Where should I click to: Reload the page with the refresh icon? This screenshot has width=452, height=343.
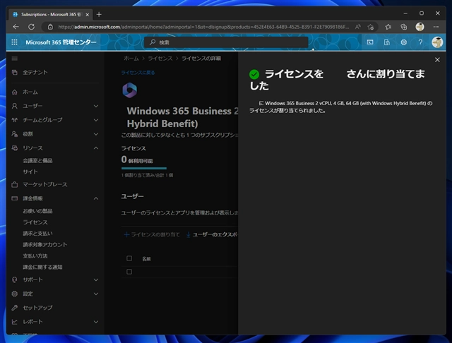(x=31, y=27)
